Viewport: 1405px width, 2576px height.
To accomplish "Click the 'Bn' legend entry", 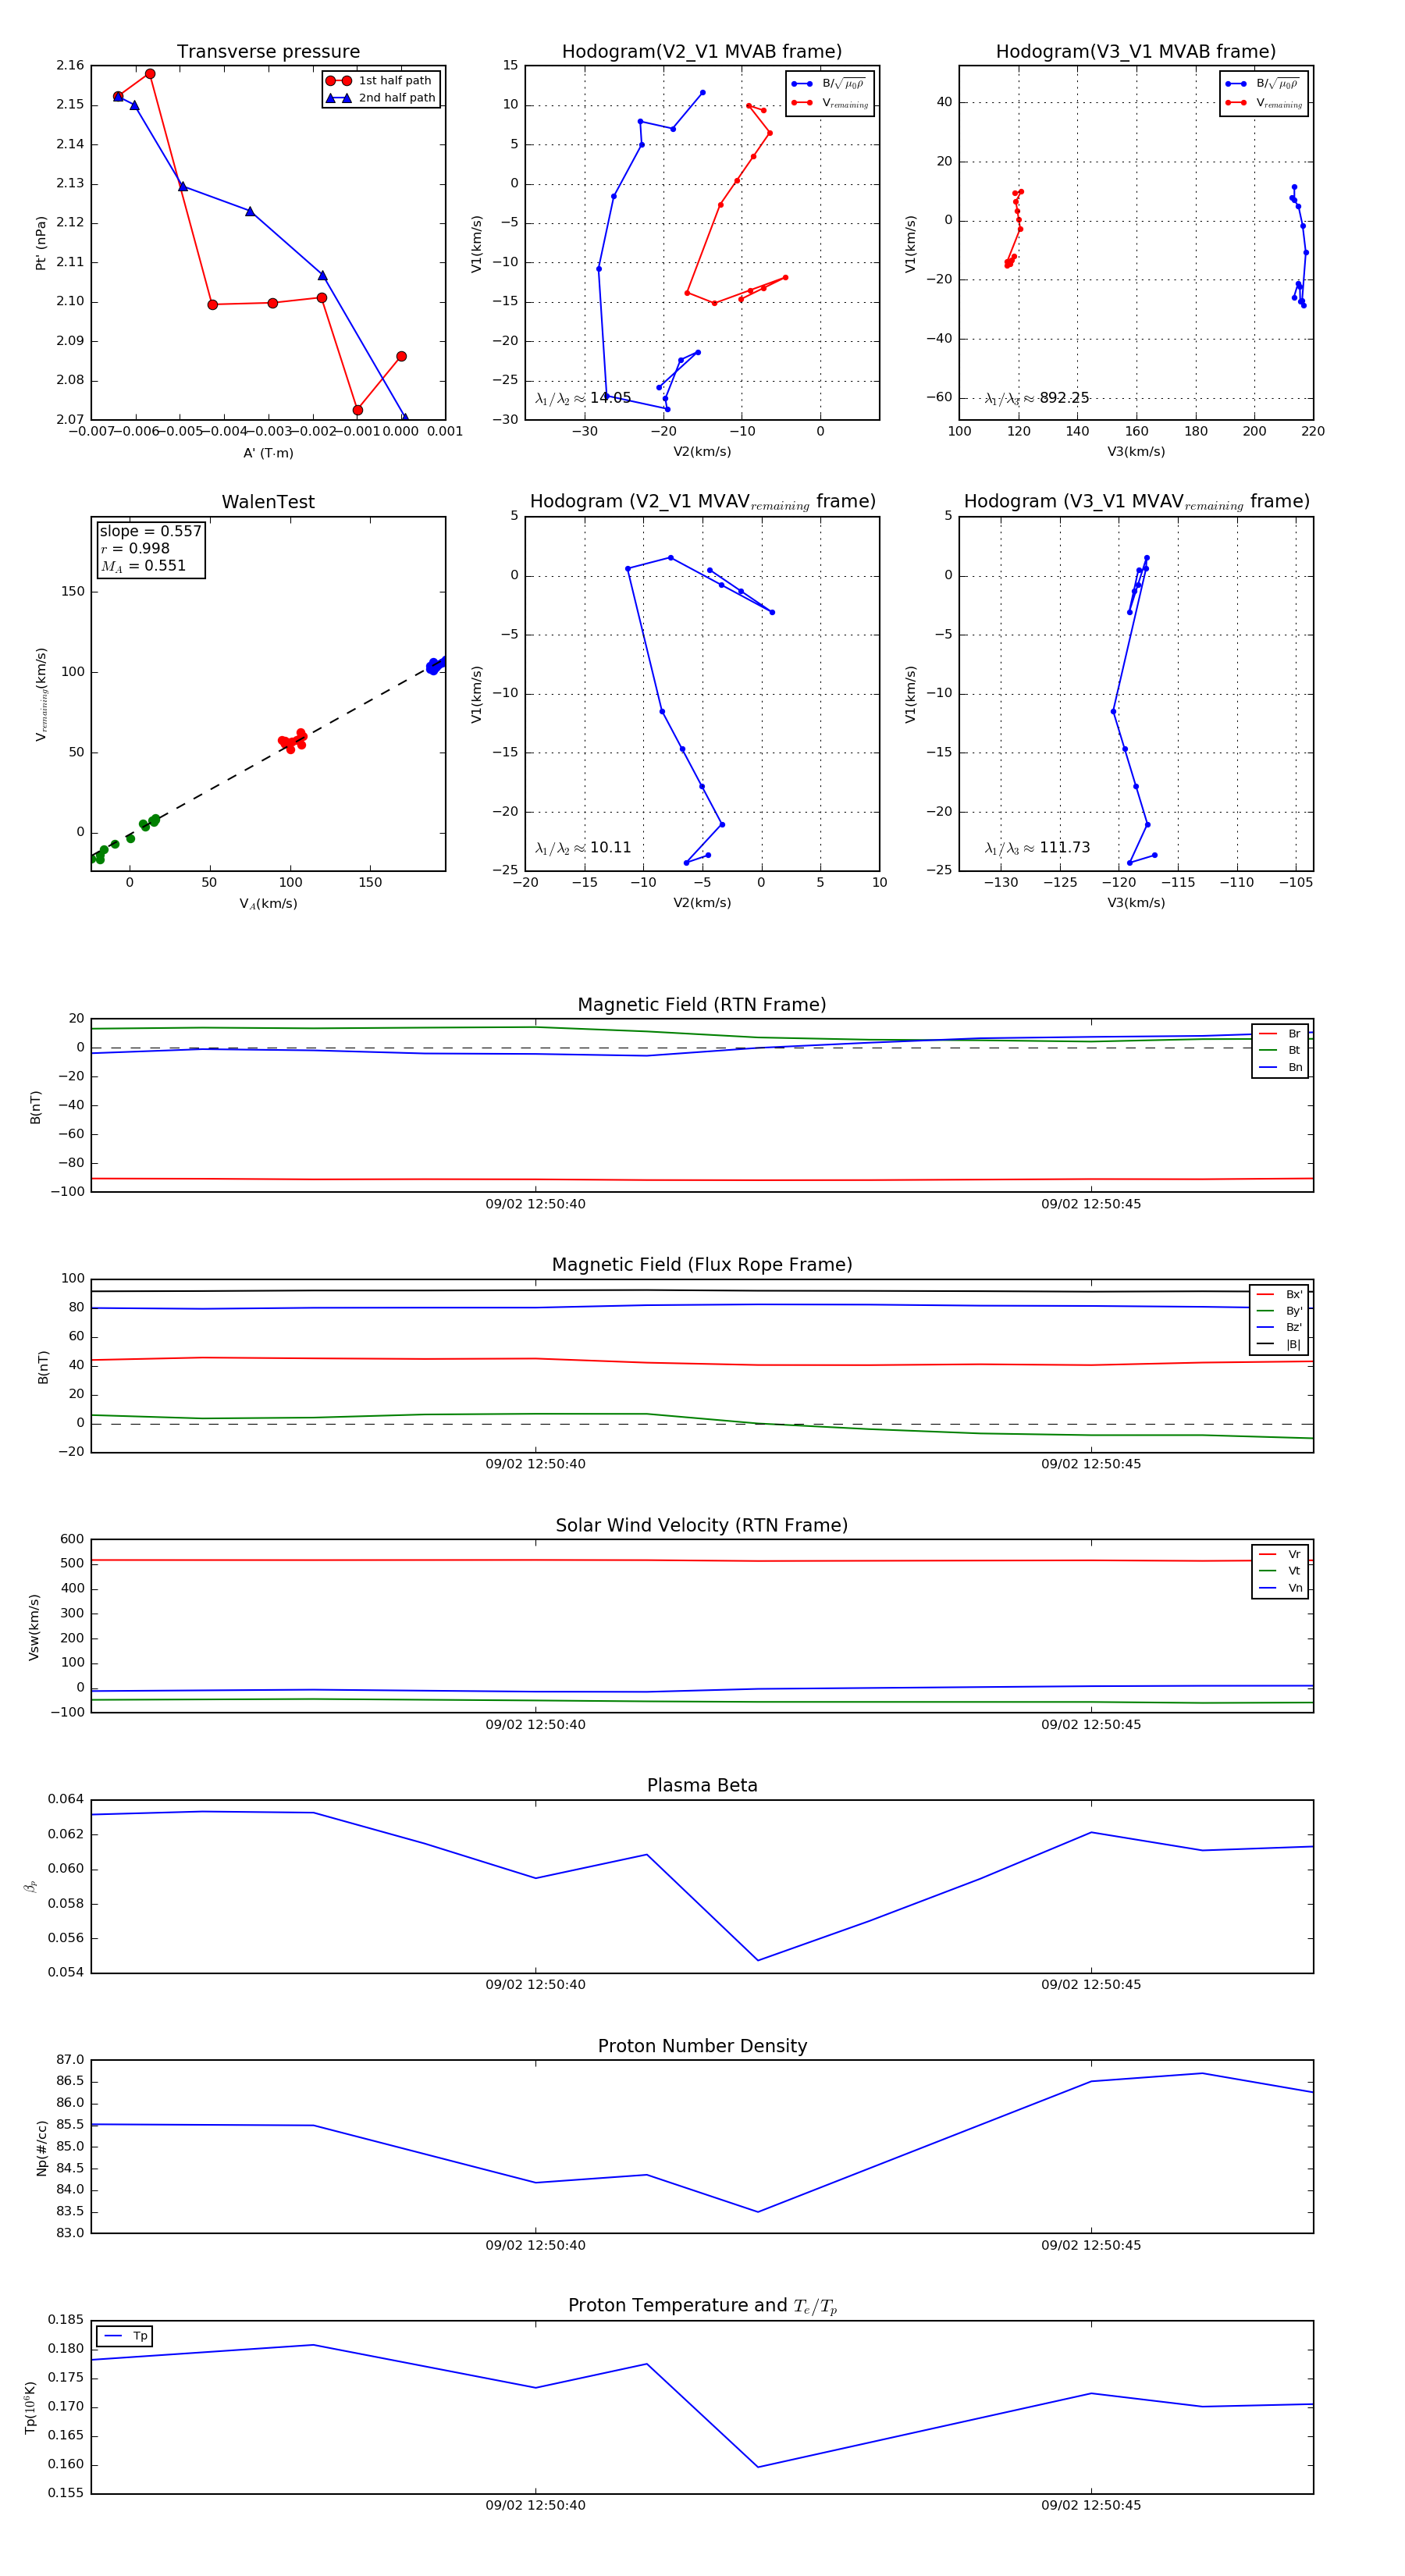I will click(x=1280, y=1068).
